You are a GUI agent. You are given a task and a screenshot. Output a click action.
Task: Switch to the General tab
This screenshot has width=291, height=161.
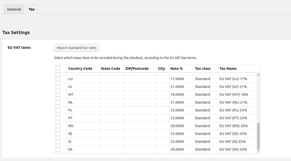coord(14,9)
